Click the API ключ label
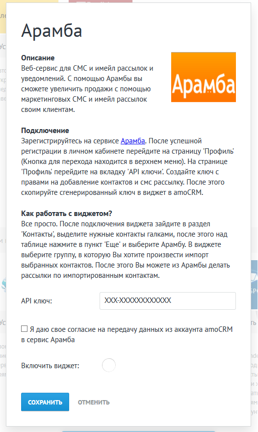The image size is (258, 432). point(37,301)
